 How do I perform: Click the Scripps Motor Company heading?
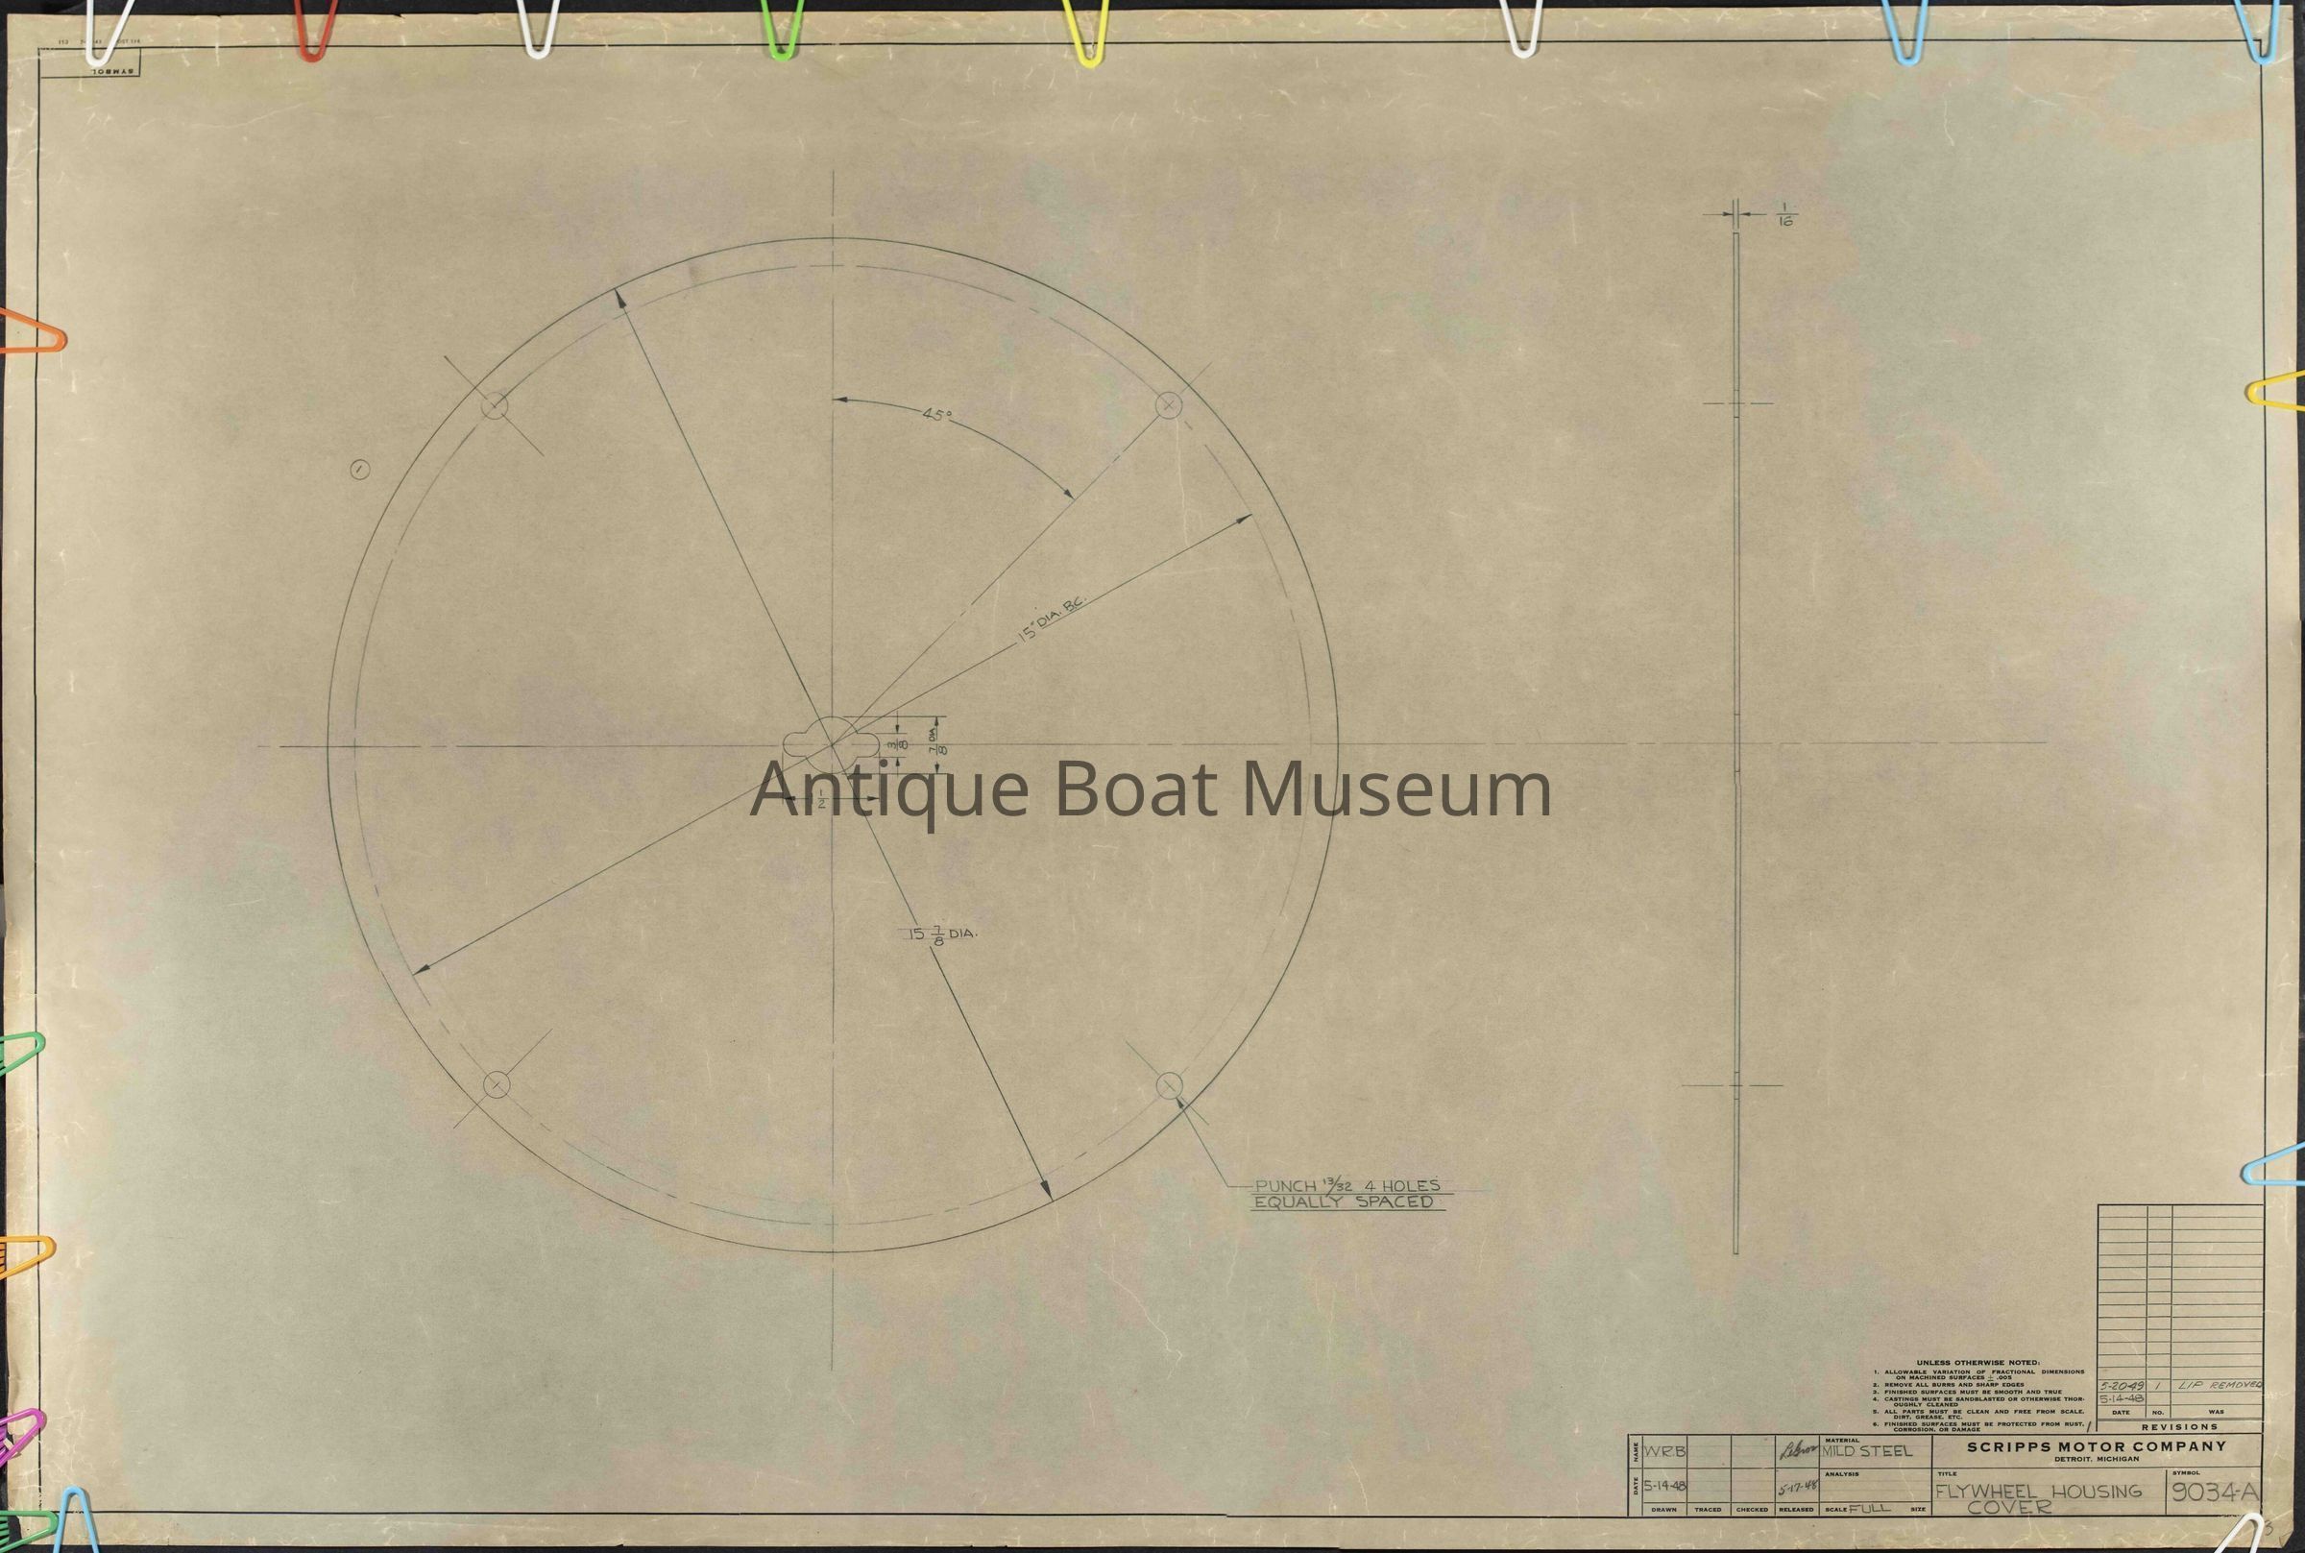(2096, 1446)
